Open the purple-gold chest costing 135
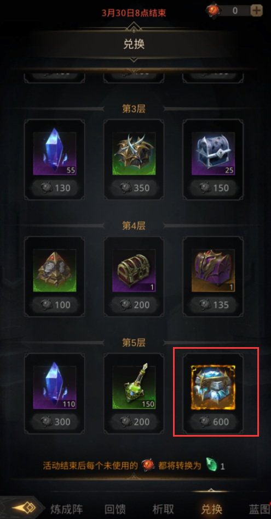The height and width of the screenshot is (519, 271). 213,270
